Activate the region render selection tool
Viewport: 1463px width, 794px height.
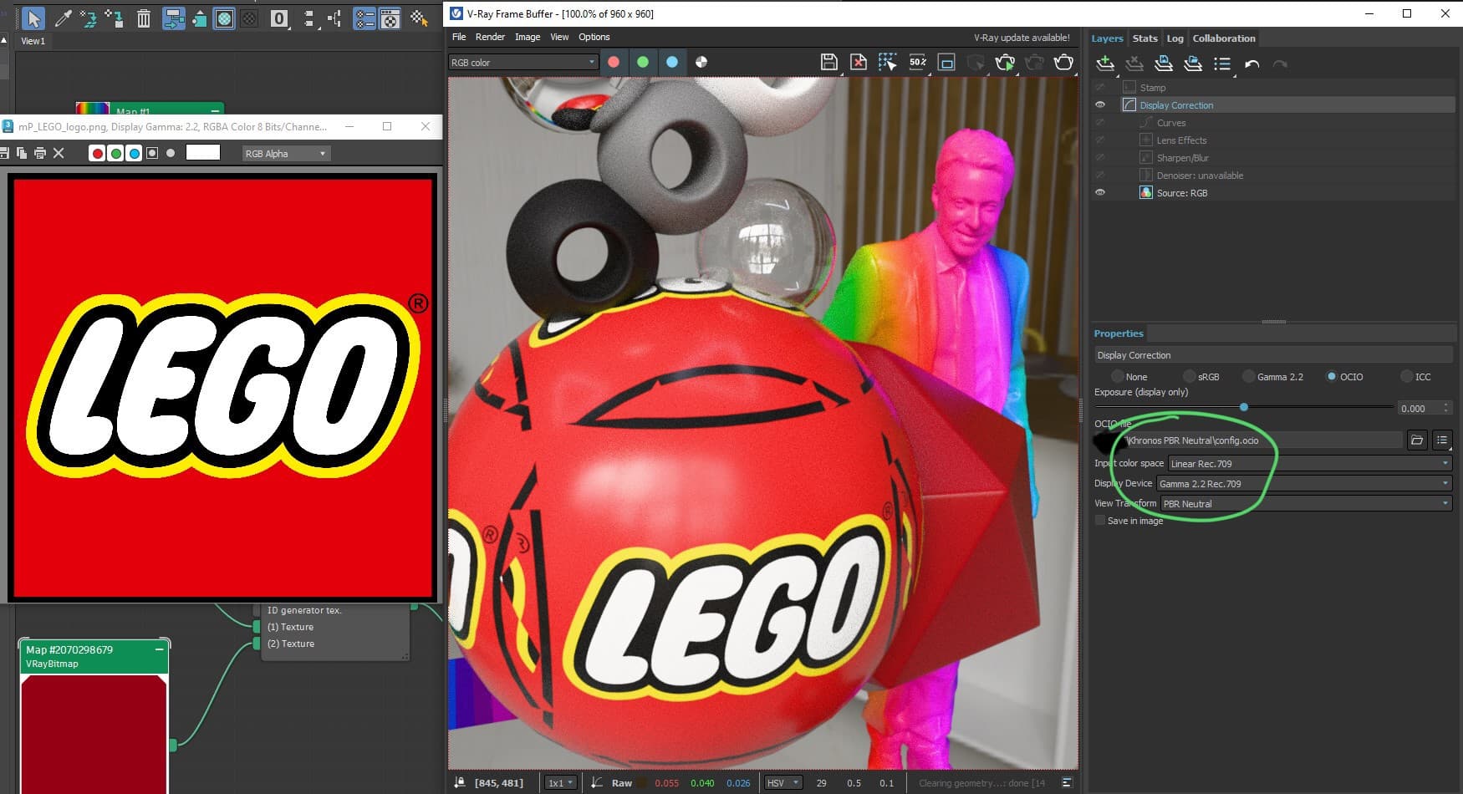(x=887, y=62)
